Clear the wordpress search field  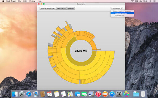(x=121, y=8)
